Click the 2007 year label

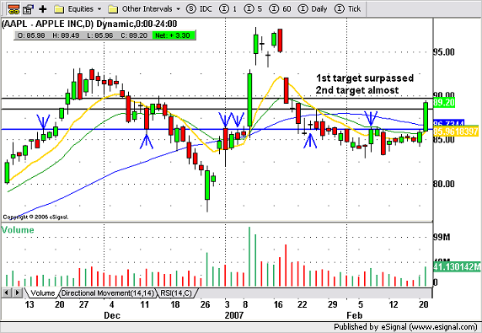coord(234,315)
